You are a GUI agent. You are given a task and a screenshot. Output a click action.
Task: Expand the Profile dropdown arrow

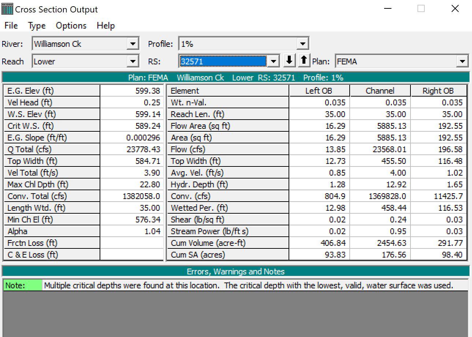(302, 44)
